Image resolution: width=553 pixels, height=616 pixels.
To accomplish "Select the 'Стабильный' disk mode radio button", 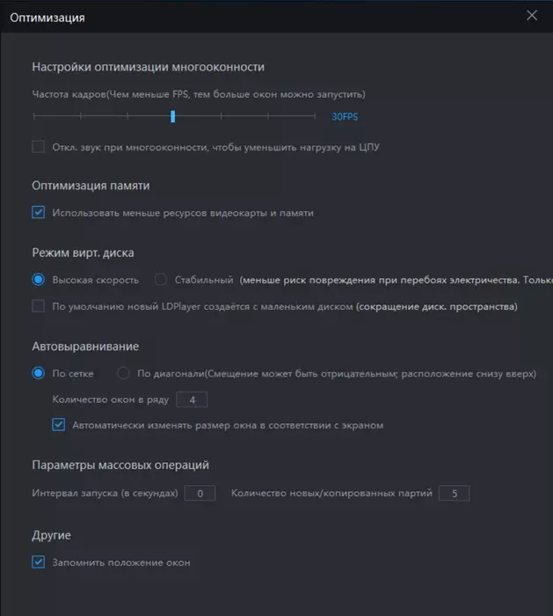I will (161, 280).
